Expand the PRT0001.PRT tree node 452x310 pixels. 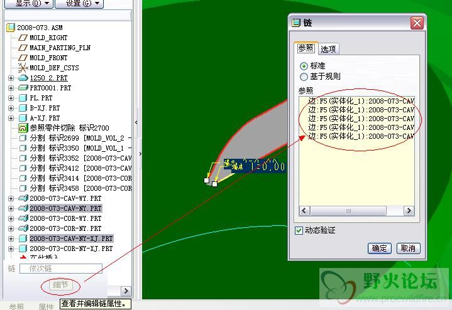[x=11, y=88]
